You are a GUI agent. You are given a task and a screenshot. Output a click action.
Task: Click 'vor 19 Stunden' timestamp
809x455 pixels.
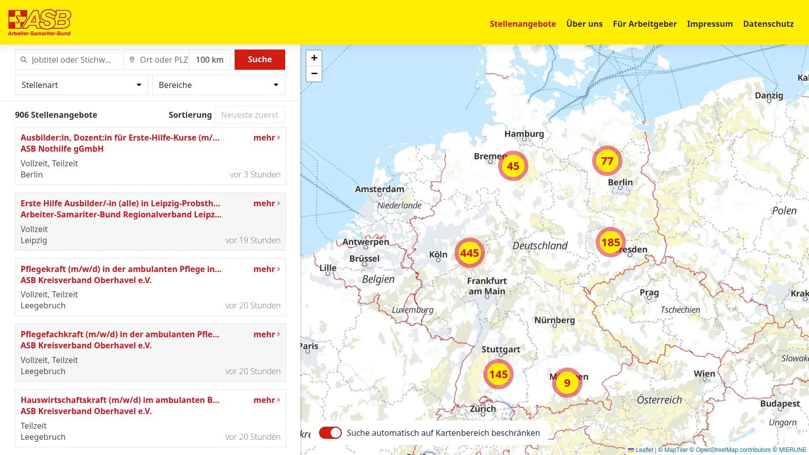pyautogui.click(x=253, y=240)
